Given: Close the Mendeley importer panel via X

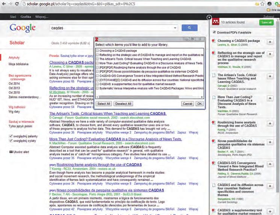Looking at the screenshot, I should click(209, 17).
